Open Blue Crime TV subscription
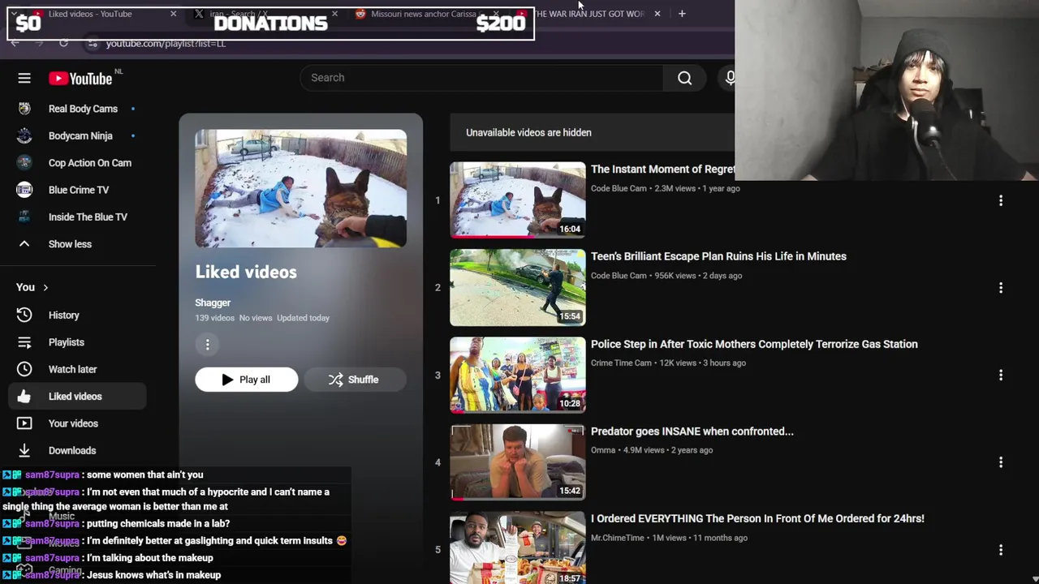1039x584 pixels. point(78,190)
